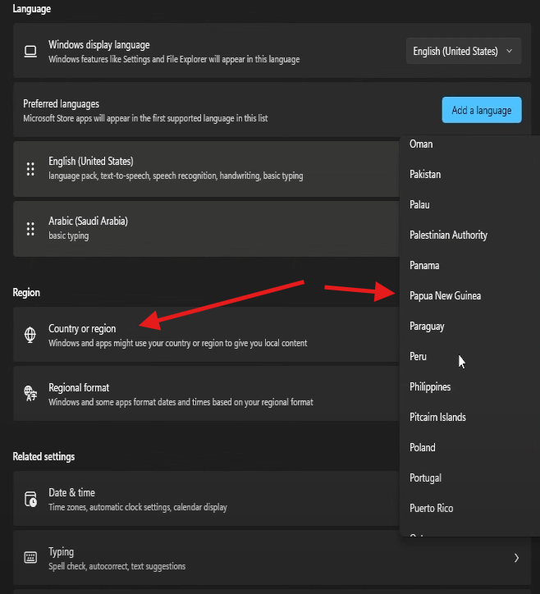Select Puerto Rico list entry
Screen dimensions: 540x594
431,508
